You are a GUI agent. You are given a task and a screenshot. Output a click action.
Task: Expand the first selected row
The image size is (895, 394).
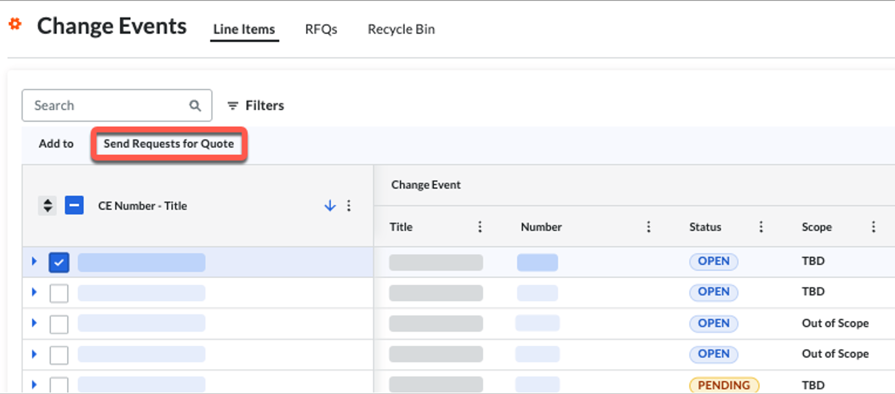34,261
